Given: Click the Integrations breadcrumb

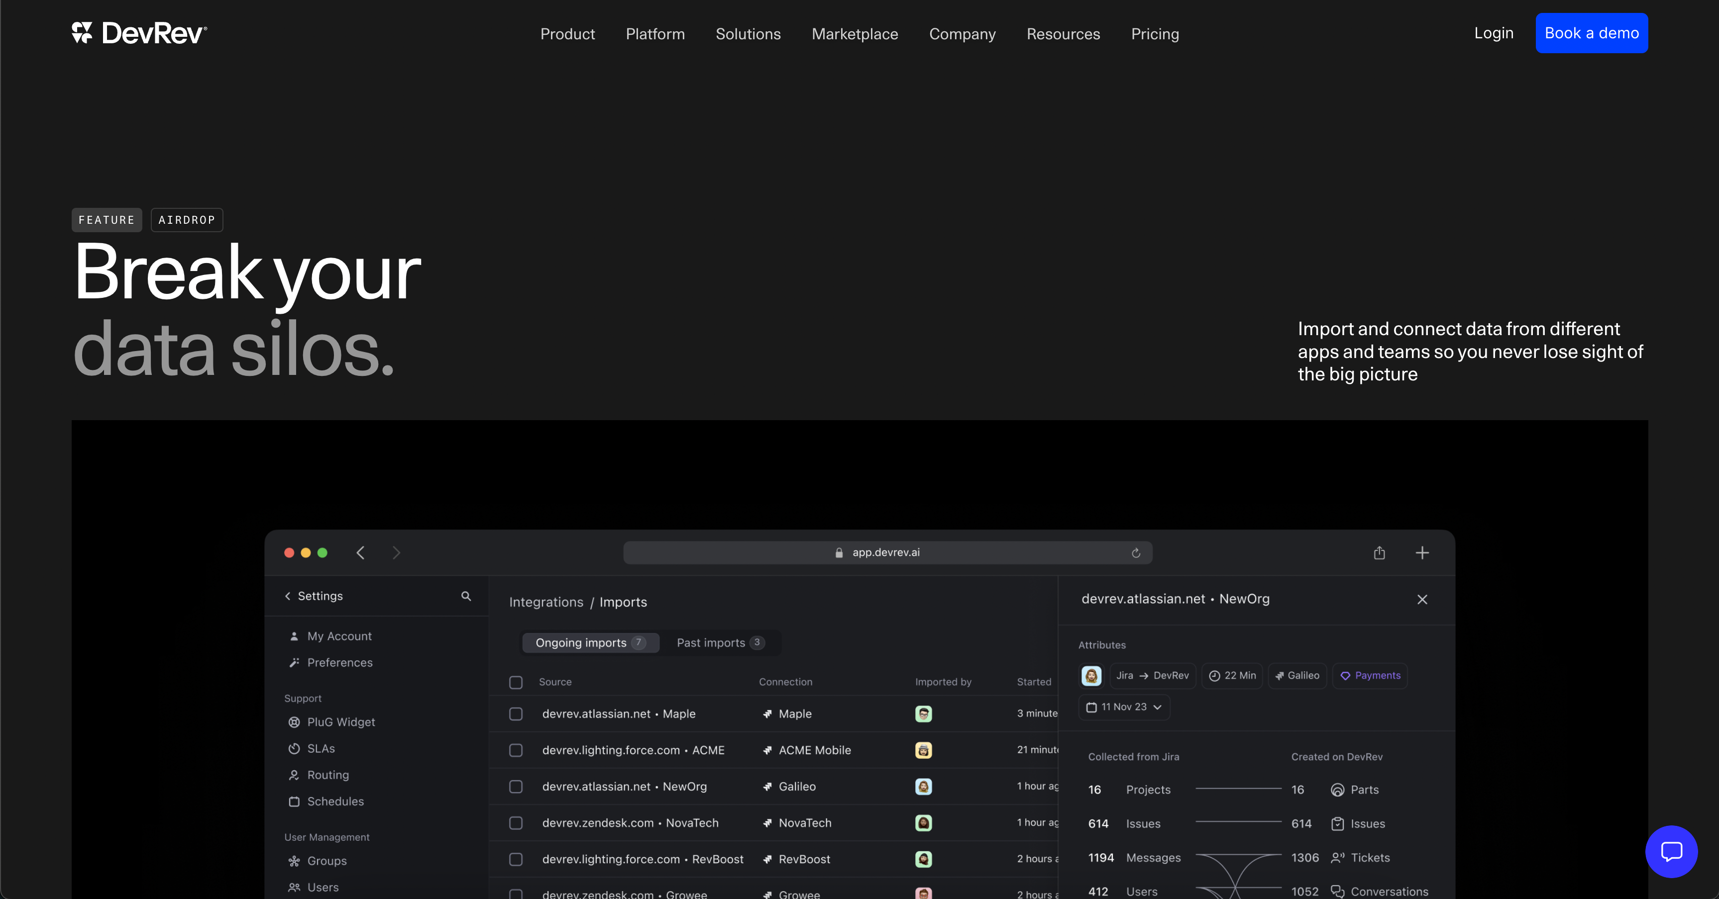Looking at the screenshot, I should click(x=546, y=602).
